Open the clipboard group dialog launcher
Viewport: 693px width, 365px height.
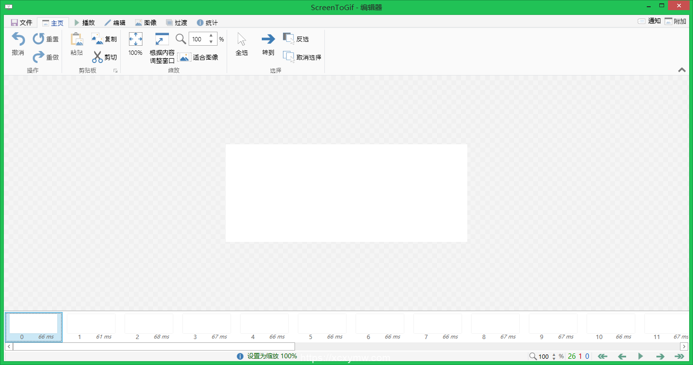point(115,70)
